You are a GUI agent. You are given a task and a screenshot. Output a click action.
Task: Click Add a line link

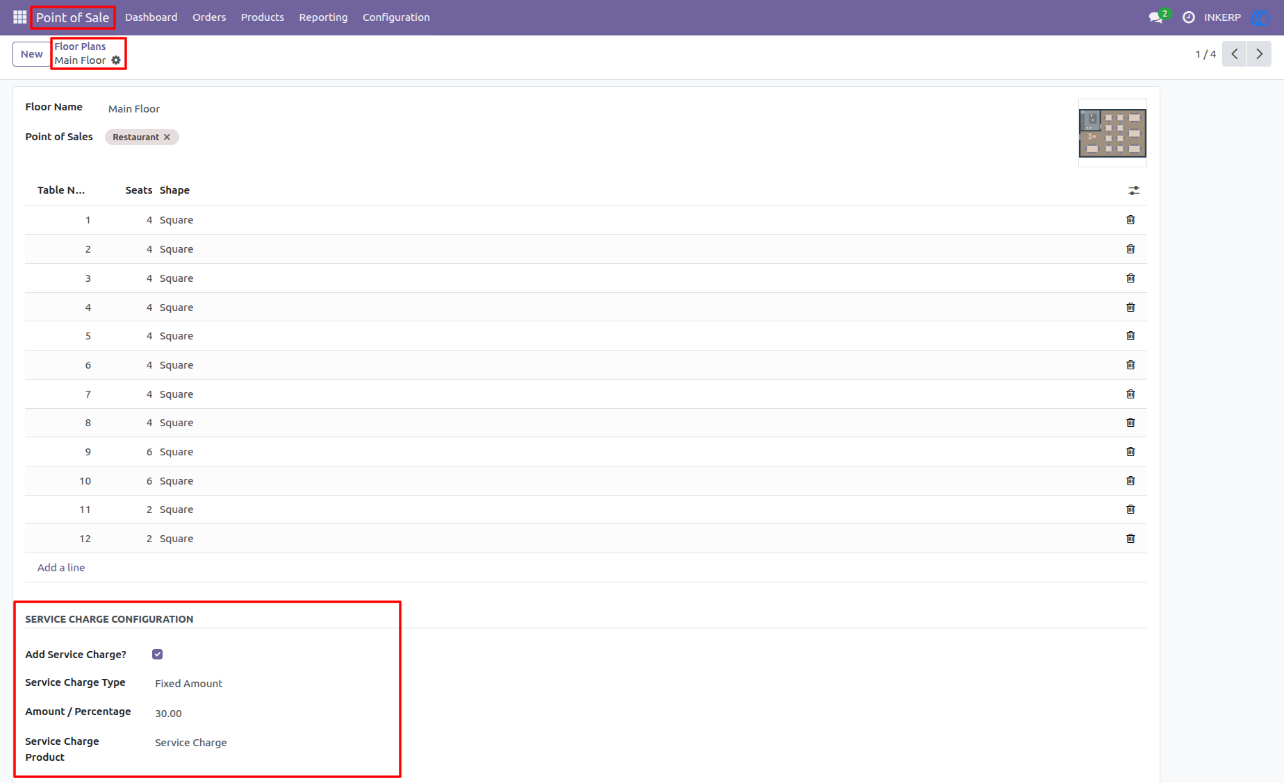pos(61,568)
